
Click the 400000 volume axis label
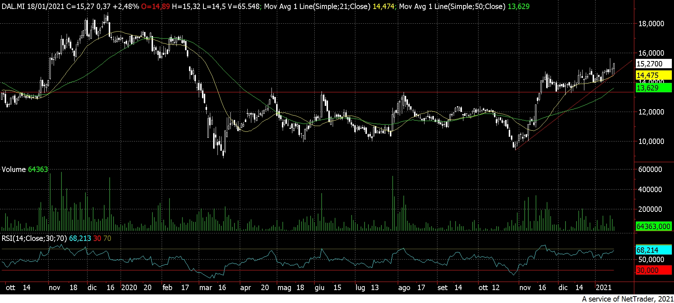tap(650, 189)
